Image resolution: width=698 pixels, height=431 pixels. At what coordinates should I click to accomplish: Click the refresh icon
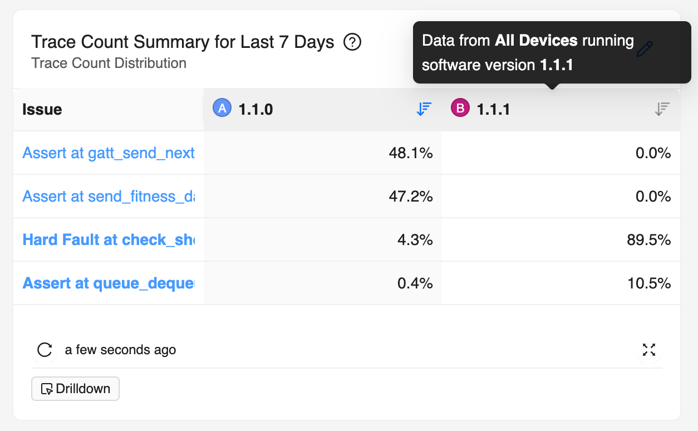[45, 350]
